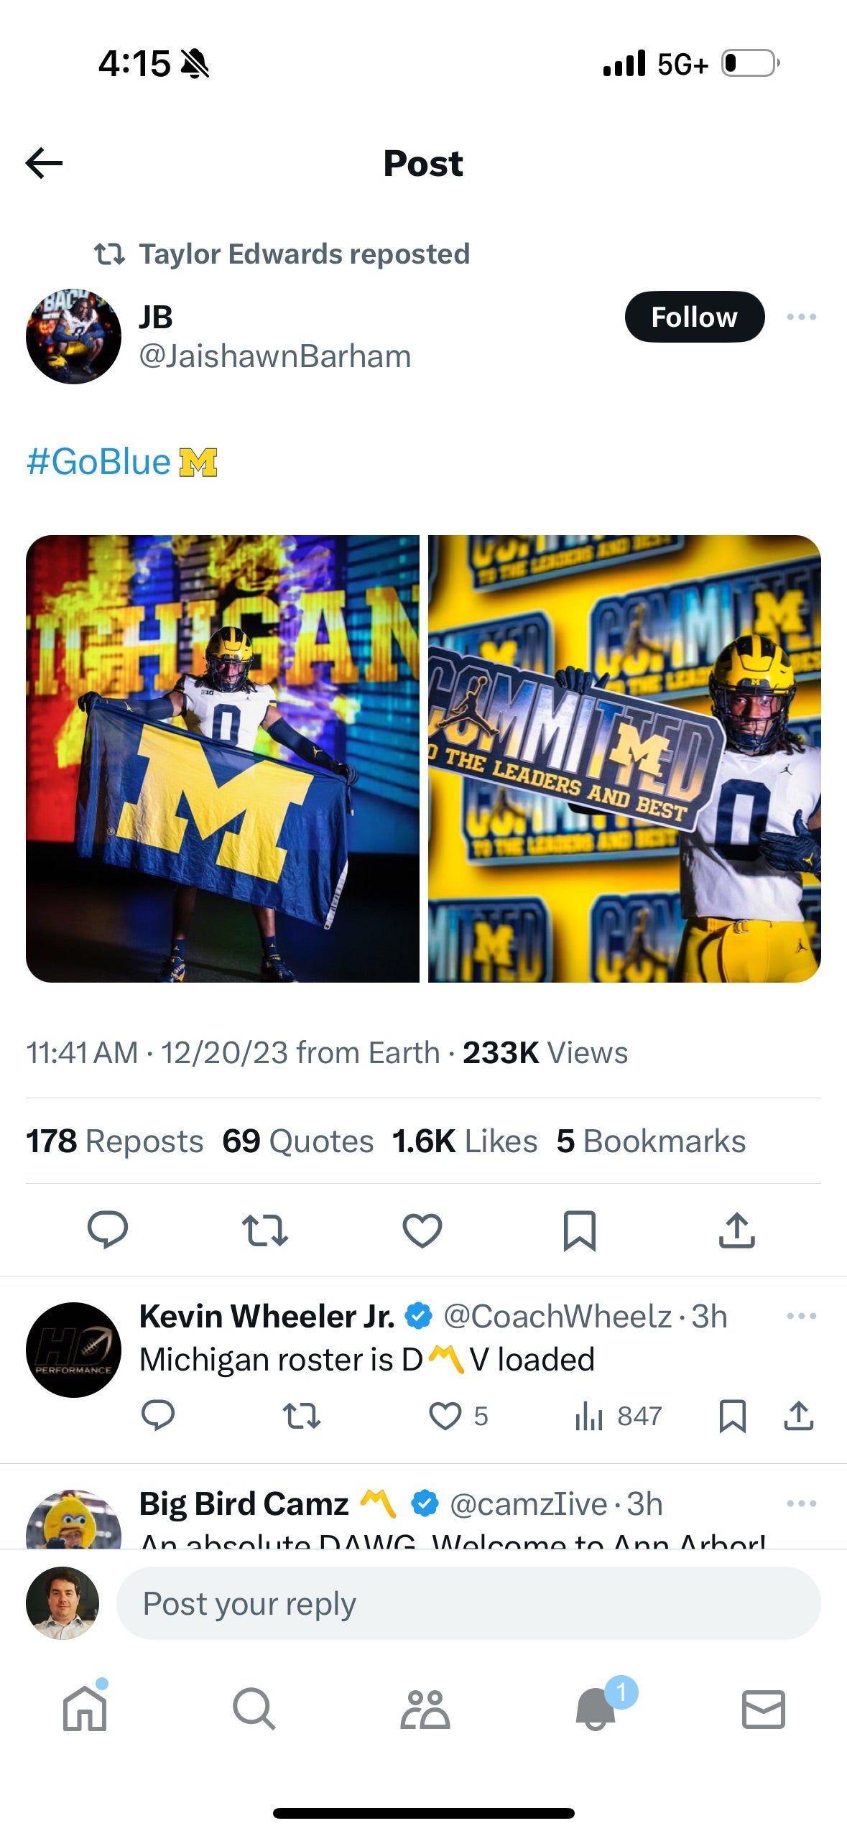847x1836 pixels.
Task: Reply to JB's post via comment icon
Action: pos(108,1230)
